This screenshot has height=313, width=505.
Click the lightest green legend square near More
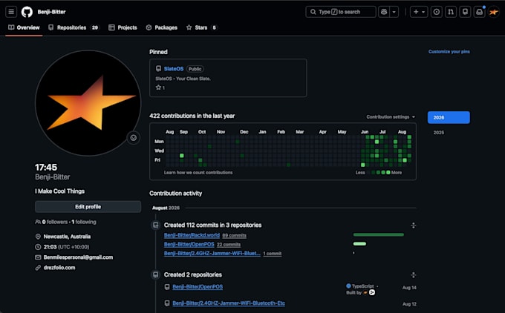coord(388,172)
